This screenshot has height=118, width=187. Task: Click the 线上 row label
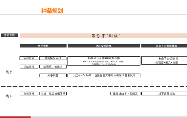click(9, 72)
